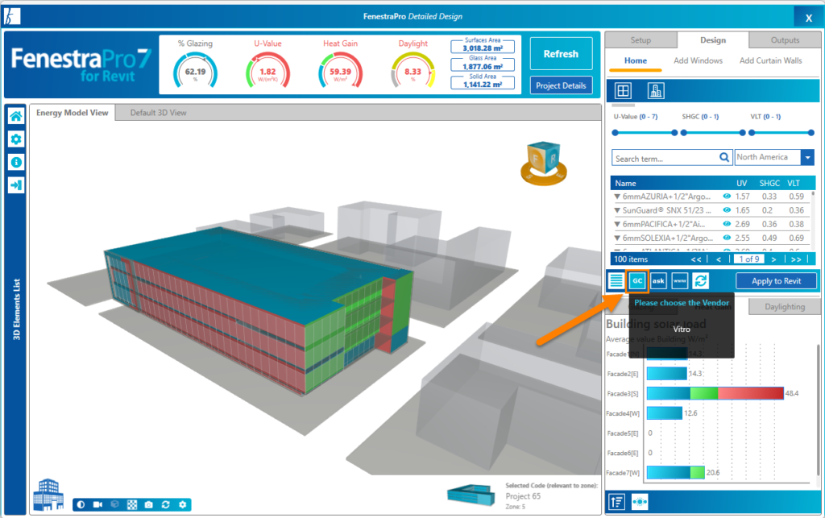
Task: Sort table by the UV column header
Action: pos(741,183)
